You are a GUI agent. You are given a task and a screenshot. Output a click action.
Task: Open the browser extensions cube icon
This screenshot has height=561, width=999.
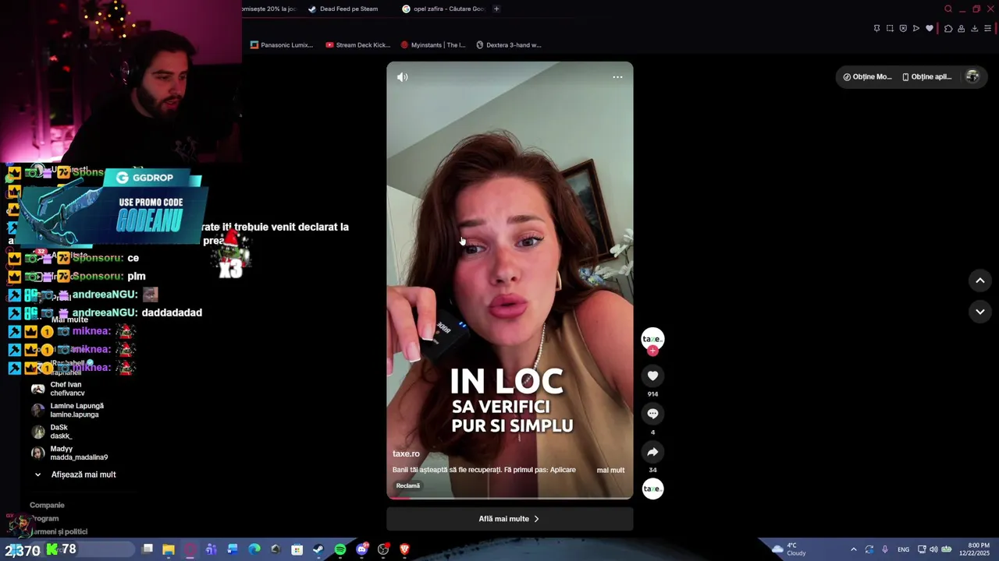click(948, 29)
